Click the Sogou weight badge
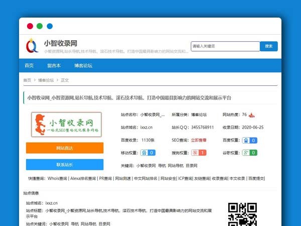Screen dimensions: 301x226 click(x=199, y=153)
